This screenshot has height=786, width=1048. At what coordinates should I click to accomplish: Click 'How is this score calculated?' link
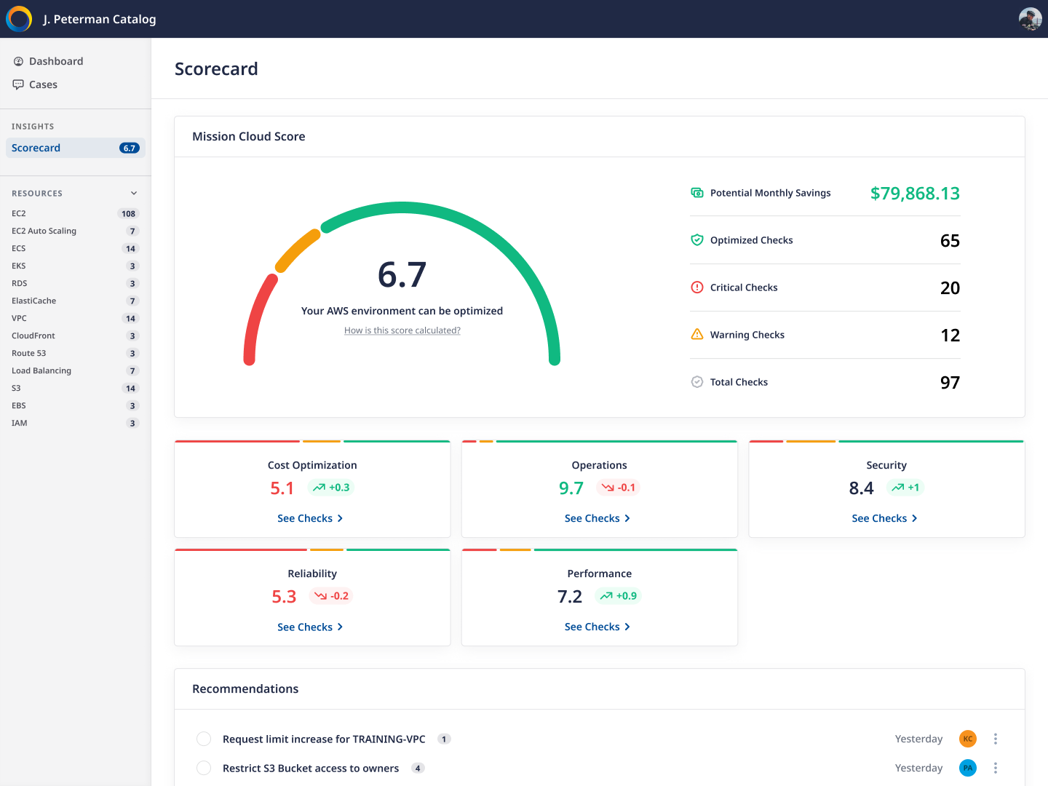(x=402, y=330)
